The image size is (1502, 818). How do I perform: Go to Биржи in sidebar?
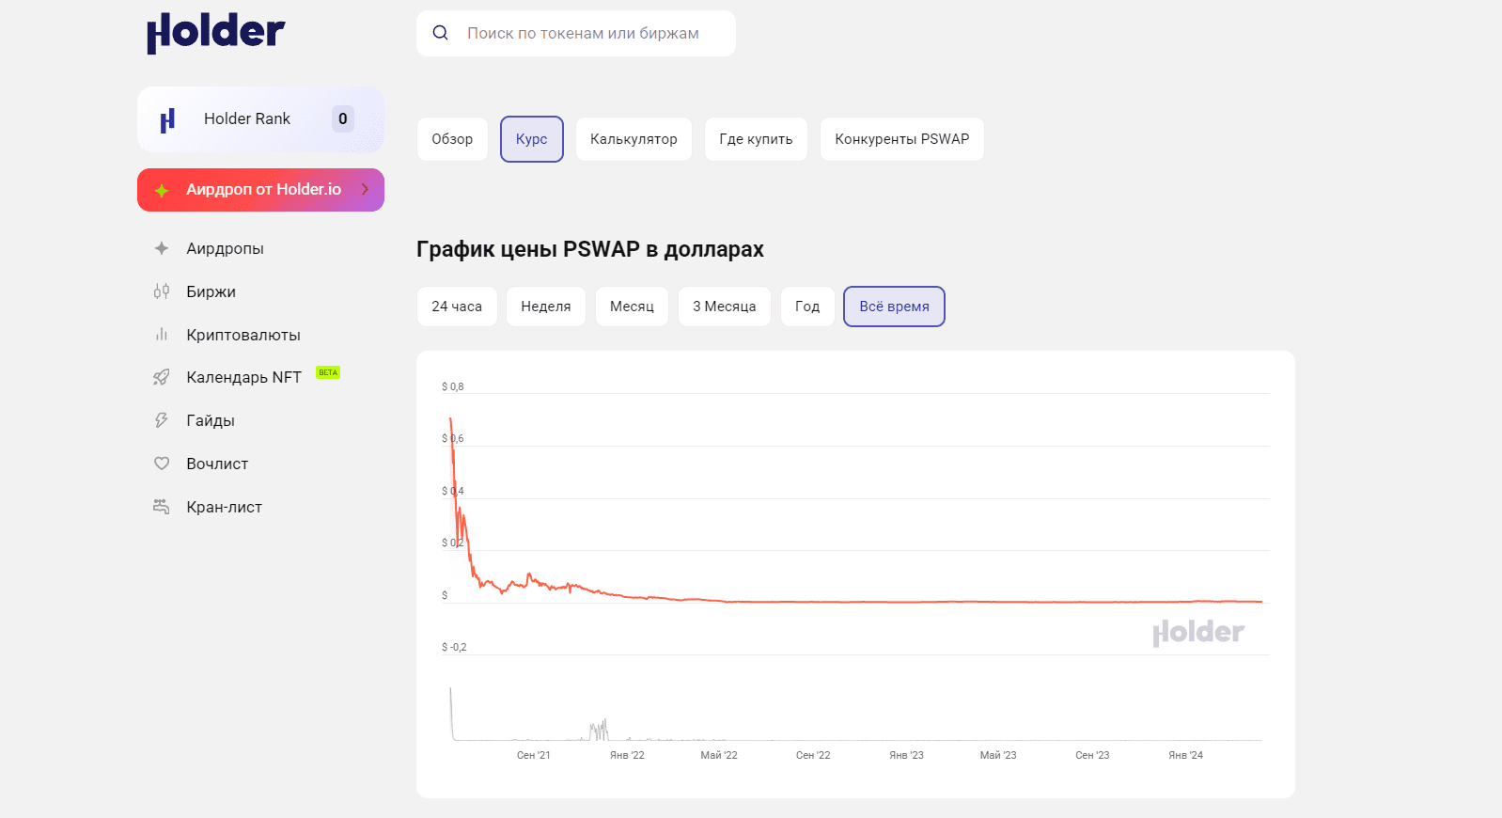tap(211, 291)
